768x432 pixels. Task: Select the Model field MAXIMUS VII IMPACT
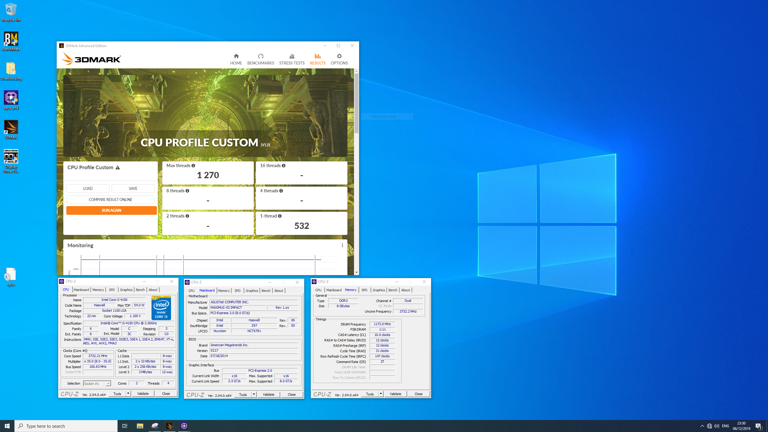tap(238, 307)
